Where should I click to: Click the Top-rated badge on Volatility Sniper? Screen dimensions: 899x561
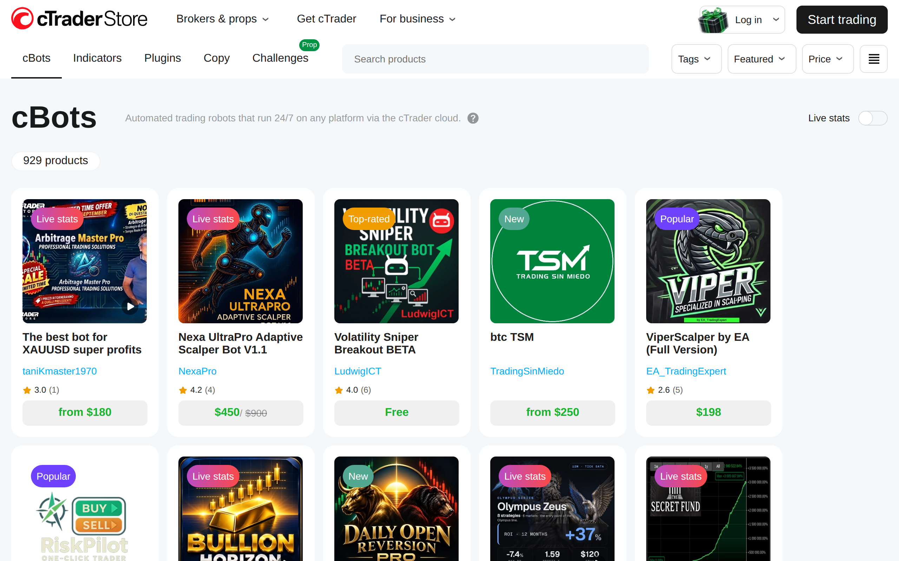tap(369, 219)
